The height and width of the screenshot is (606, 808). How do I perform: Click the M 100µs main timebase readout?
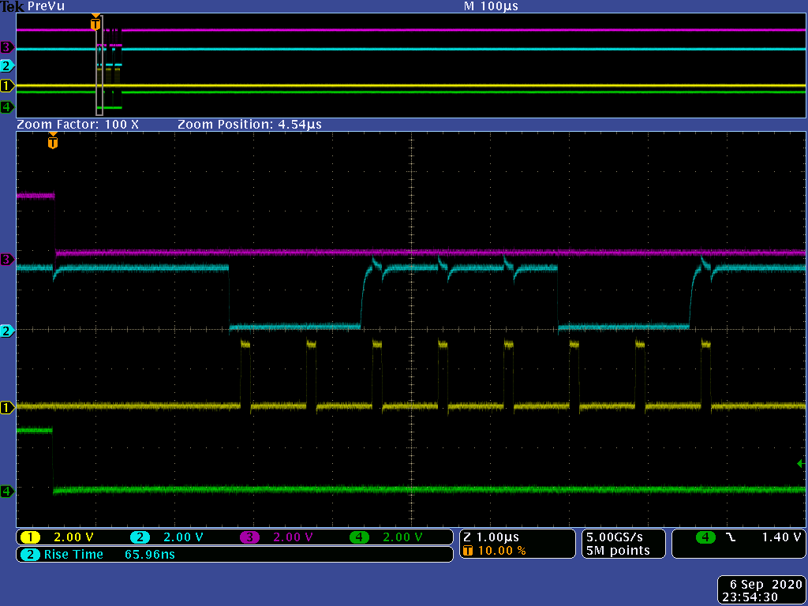pyautogui.click(x=491, y=6)
